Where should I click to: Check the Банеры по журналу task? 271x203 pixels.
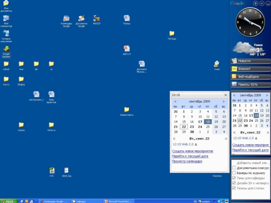234,173
